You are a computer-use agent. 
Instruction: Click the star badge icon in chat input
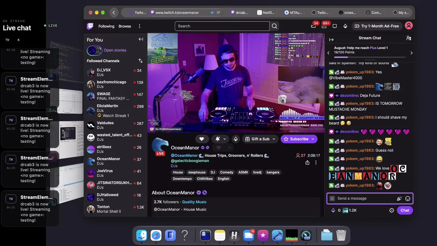[x=332, y=199]
